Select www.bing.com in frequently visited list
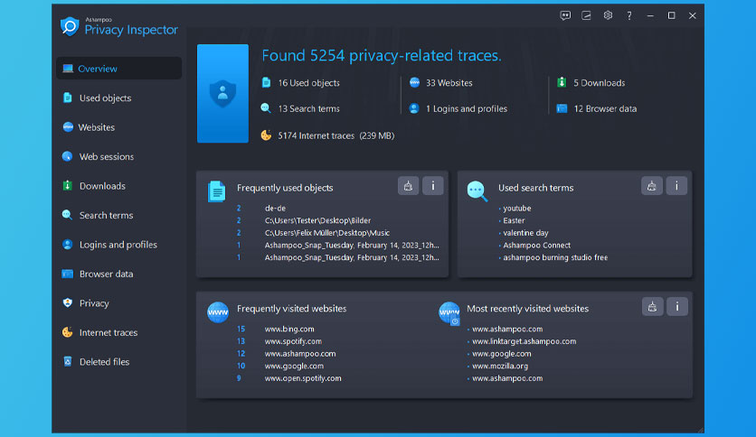Screen dimensions: 756x437 point(289,330)
